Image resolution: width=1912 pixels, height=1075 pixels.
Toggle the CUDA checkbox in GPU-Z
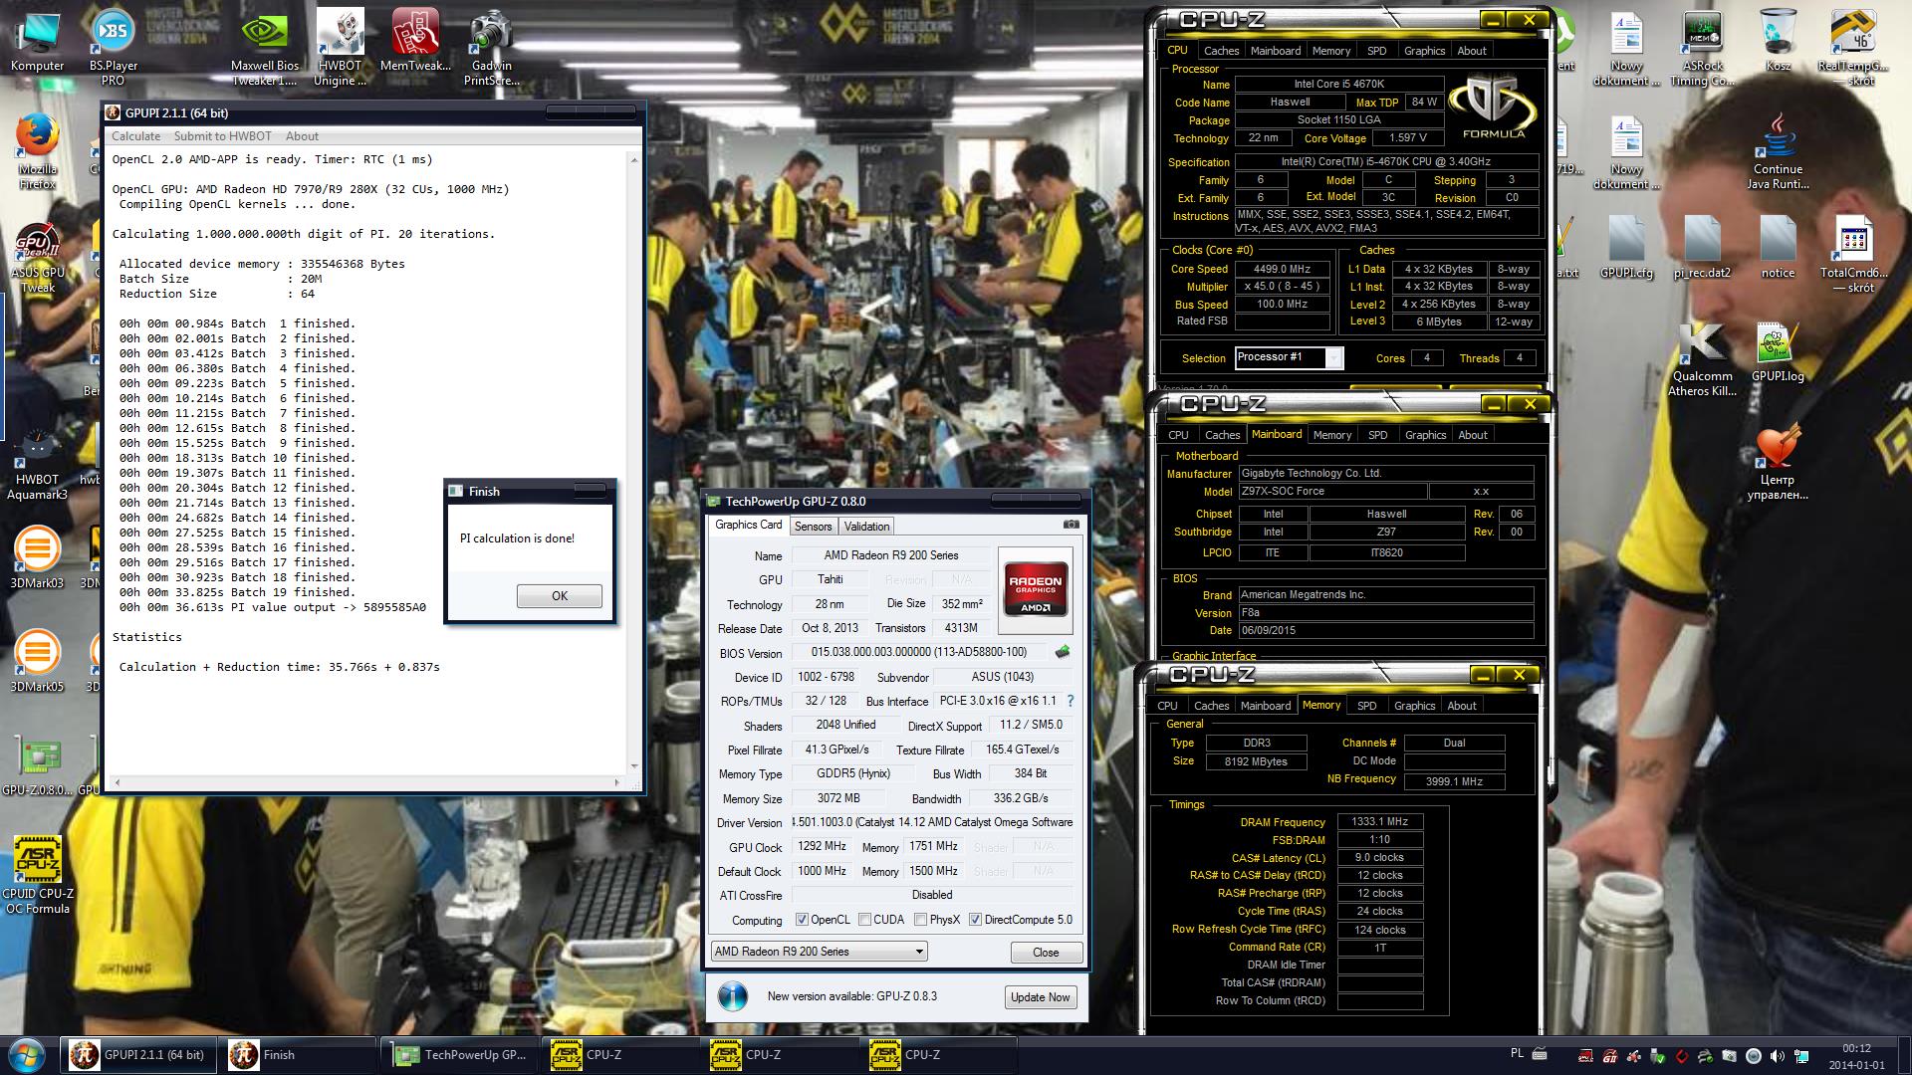[864, 920]
